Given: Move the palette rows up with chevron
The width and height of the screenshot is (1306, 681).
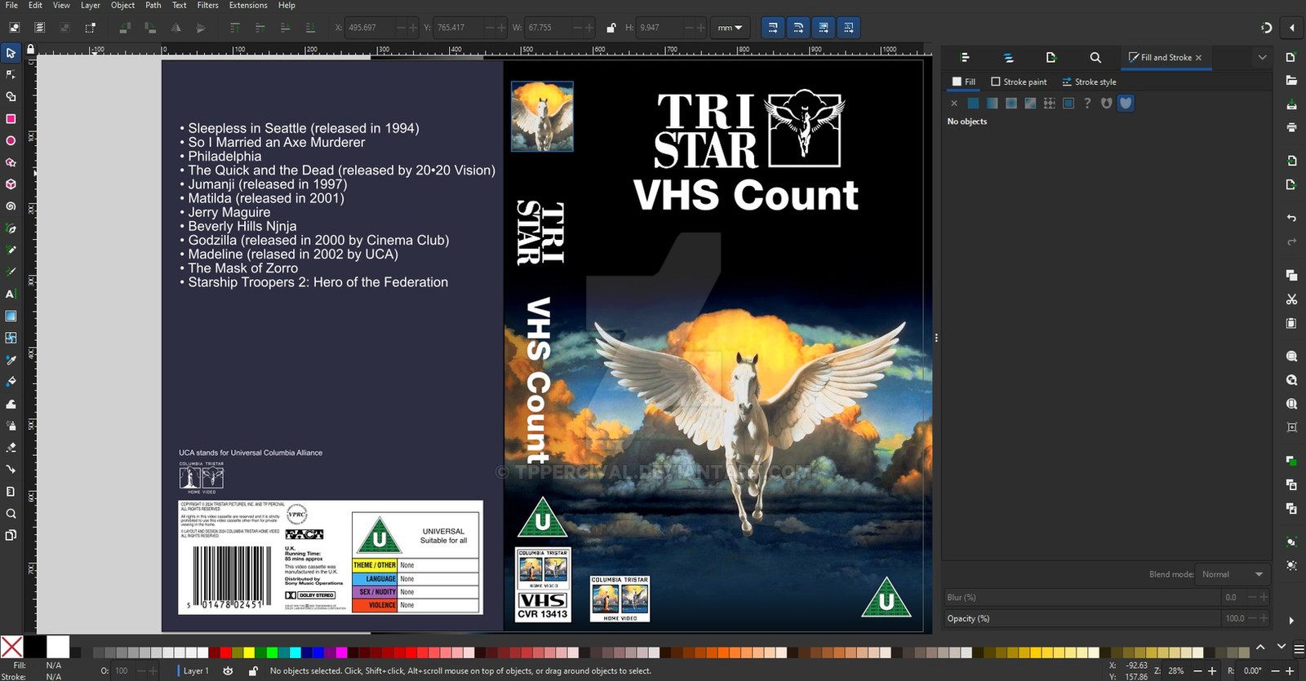Looking at the screenshot, I should pos(1260,647).
